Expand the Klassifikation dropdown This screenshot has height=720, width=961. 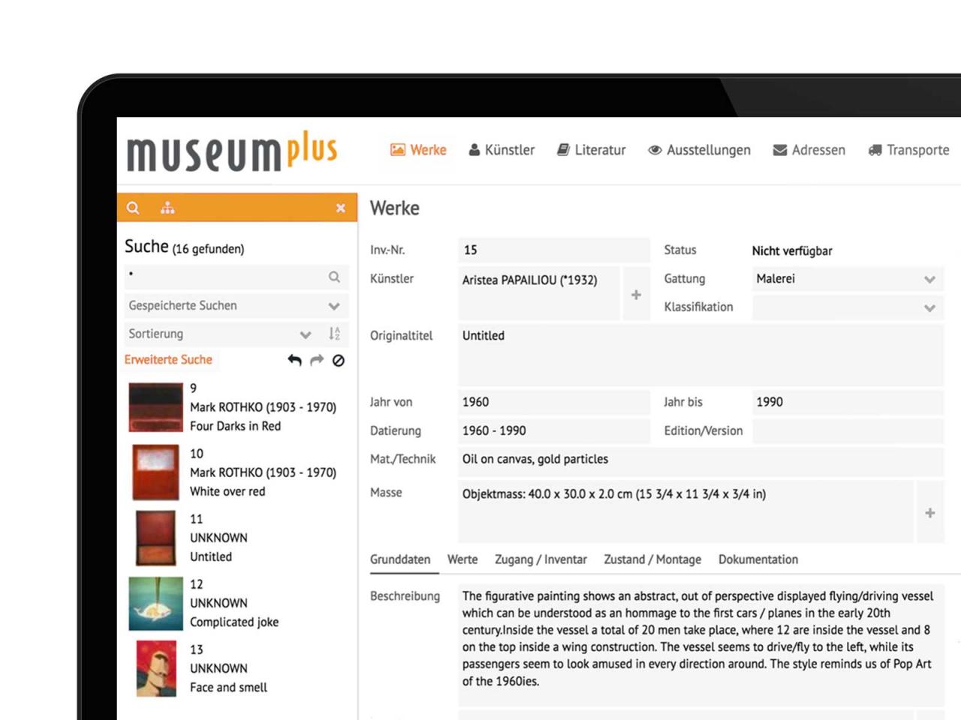[x=929, y=307]
